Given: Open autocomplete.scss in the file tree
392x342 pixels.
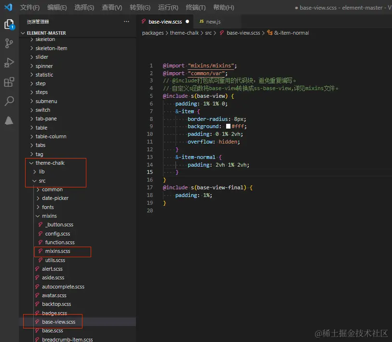Looking at the screenshot, I should pyautogui.click(x=63, y=287).
